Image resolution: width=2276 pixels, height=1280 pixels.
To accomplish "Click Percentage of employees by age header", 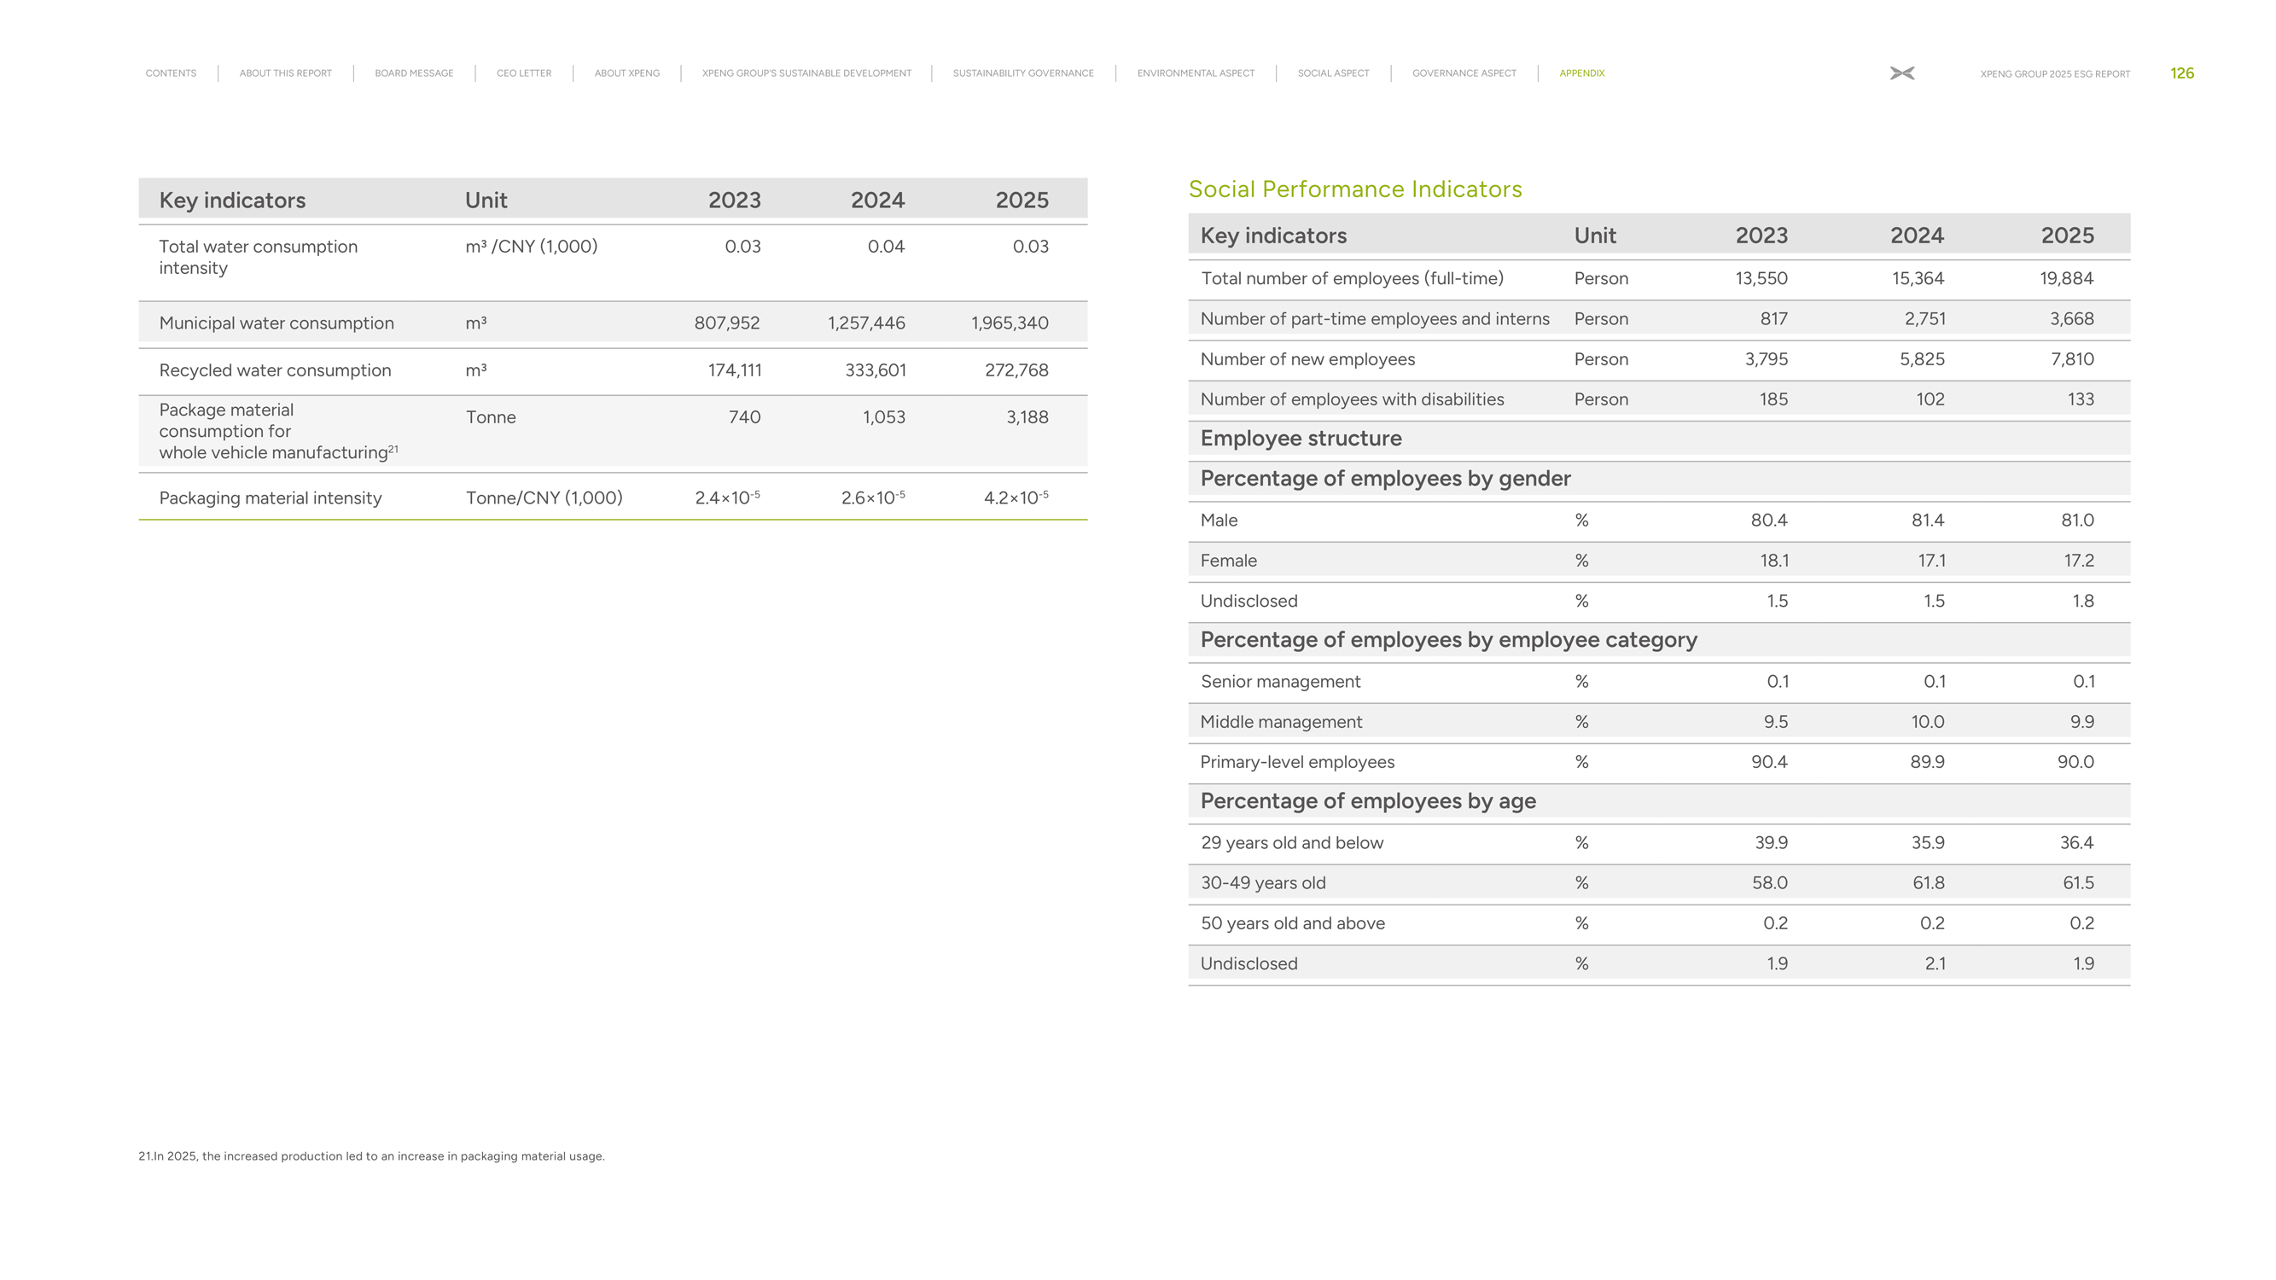I will point(1368,801).
